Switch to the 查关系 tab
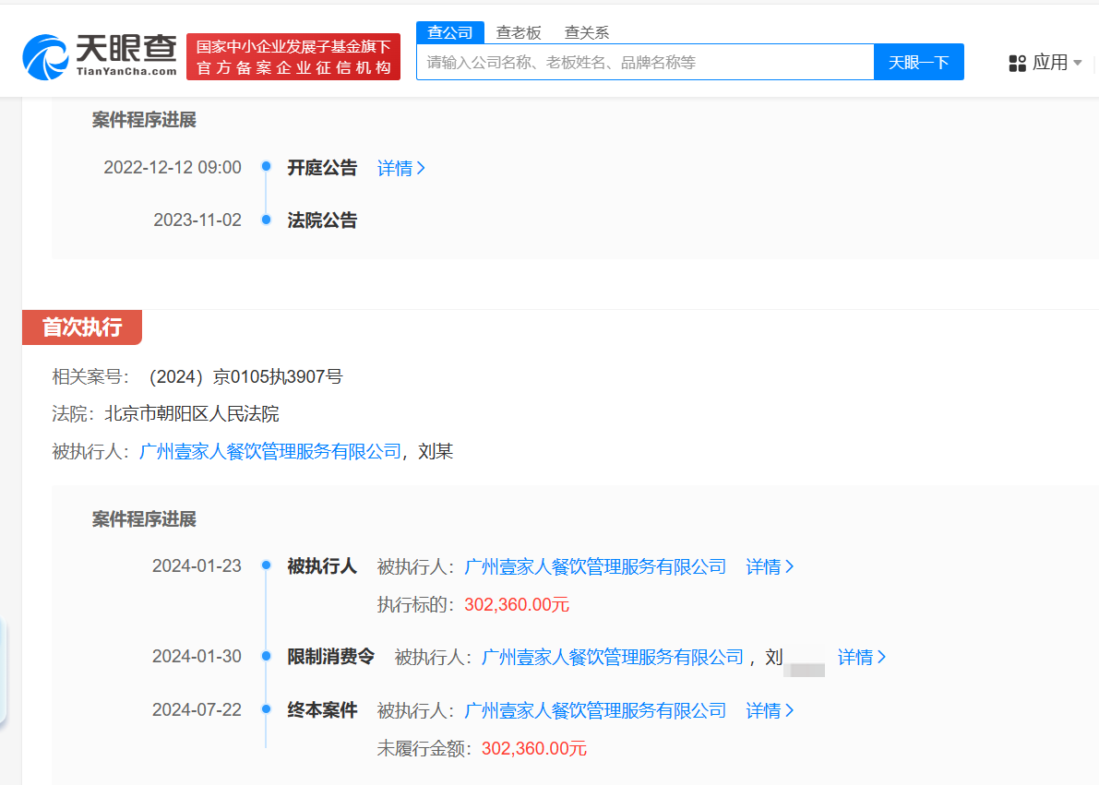The height and width of the screenshot is (785, 1099). pos(586,31)
